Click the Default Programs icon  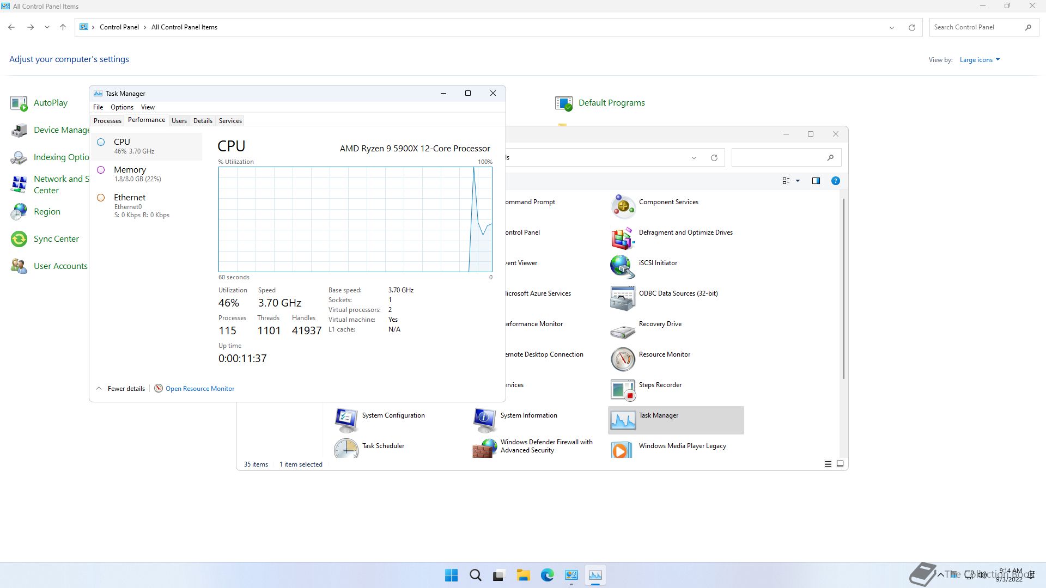pyautogui.click(x=564, y=103)
